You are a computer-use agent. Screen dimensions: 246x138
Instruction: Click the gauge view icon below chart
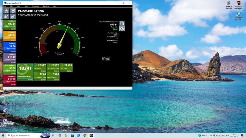(104, 59)
